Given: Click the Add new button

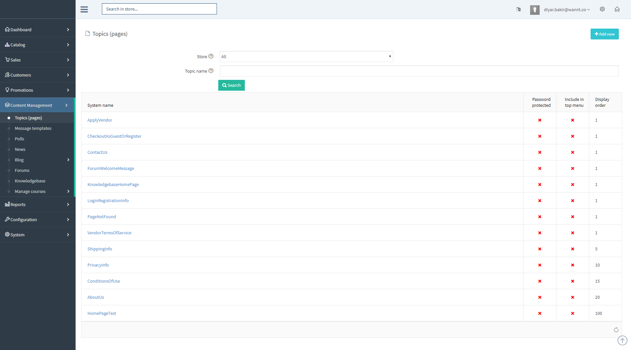Looking at the screenshot, I should pos(604,34).
